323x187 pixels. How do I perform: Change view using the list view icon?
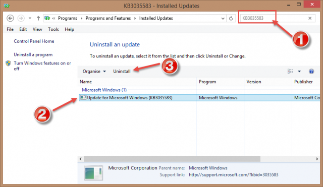click(x=291, y=71)
